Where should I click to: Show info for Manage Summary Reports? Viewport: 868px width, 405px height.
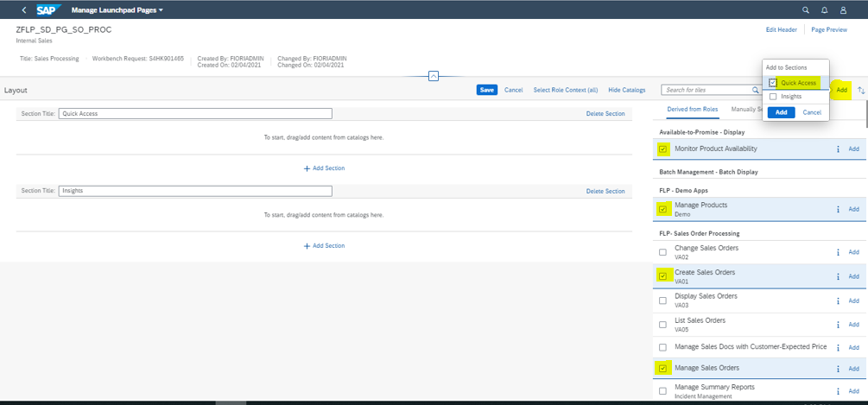coord(838,391)
